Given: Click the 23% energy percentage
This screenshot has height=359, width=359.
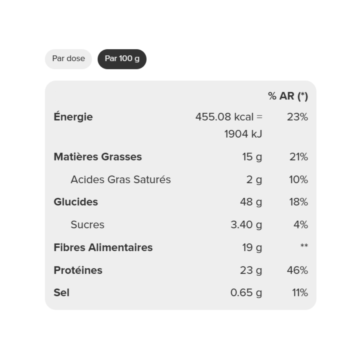Looking at the screenshot, I should pyautogui.click(x=297, y=117).
